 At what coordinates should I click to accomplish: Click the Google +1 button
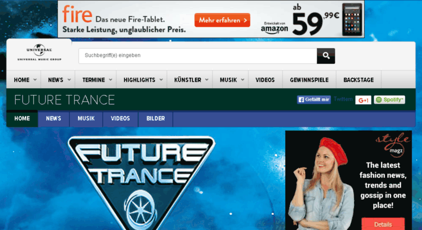click(363, 100)
